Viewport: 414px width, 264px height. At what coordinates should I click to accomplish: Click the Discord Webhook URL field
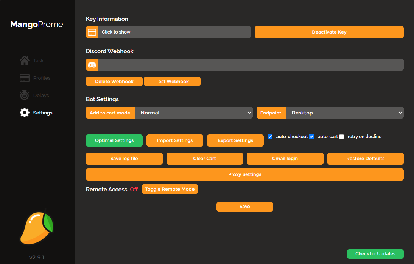pos(251,65)
